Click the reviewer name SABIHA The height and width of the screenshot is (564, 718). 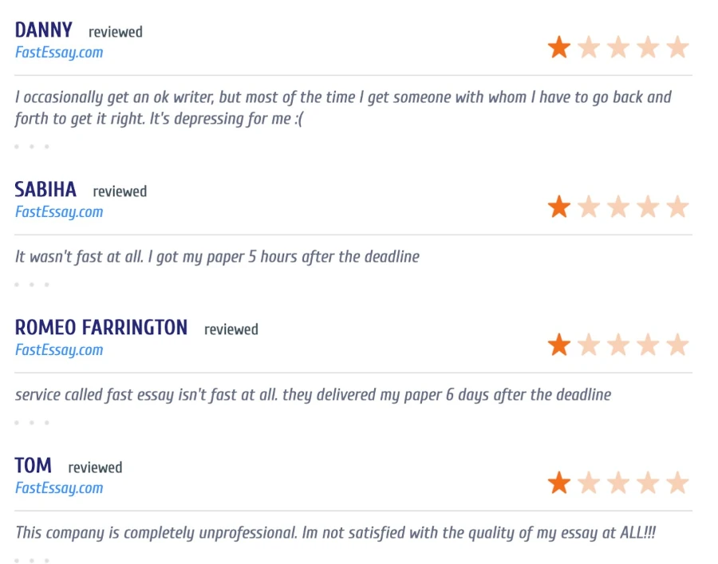45,190
